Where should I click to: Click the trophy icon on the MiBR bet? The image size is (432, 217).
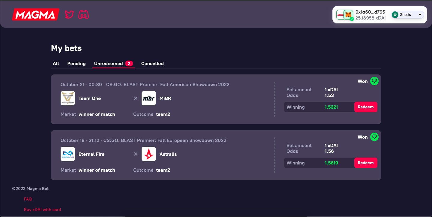point(374,81)
